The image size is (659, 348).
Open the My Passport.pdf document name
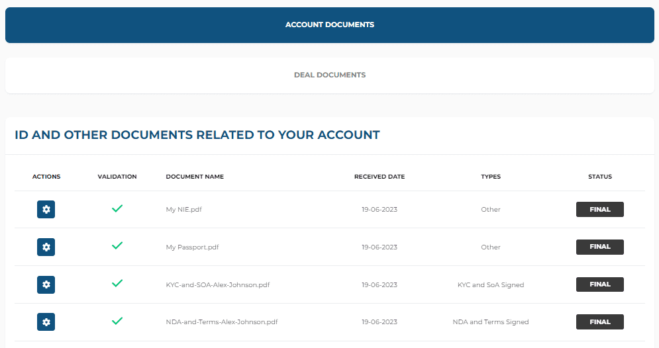point(192,247)
